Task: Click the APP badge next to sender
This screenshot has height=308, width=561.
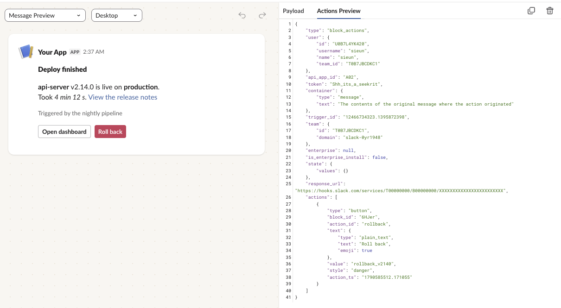Action: coord(75,52)
